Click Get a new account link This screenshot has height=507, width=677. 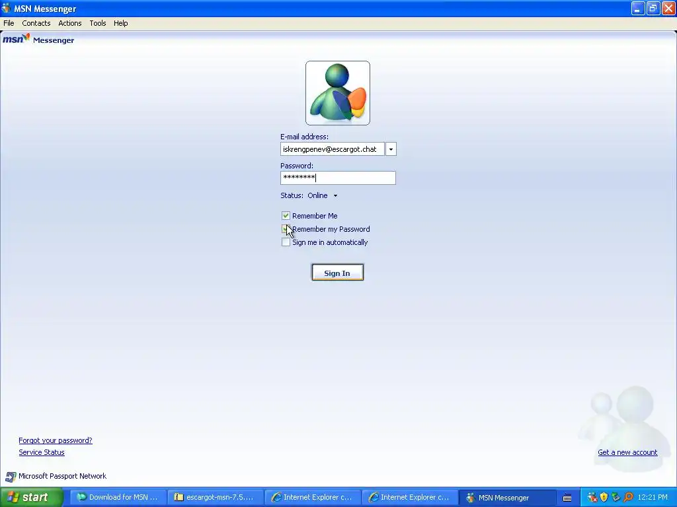pos(627,452)
